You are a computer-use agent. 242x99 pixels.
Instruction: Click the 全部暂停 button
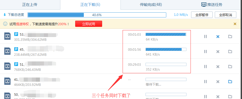(x=202, y=15)
